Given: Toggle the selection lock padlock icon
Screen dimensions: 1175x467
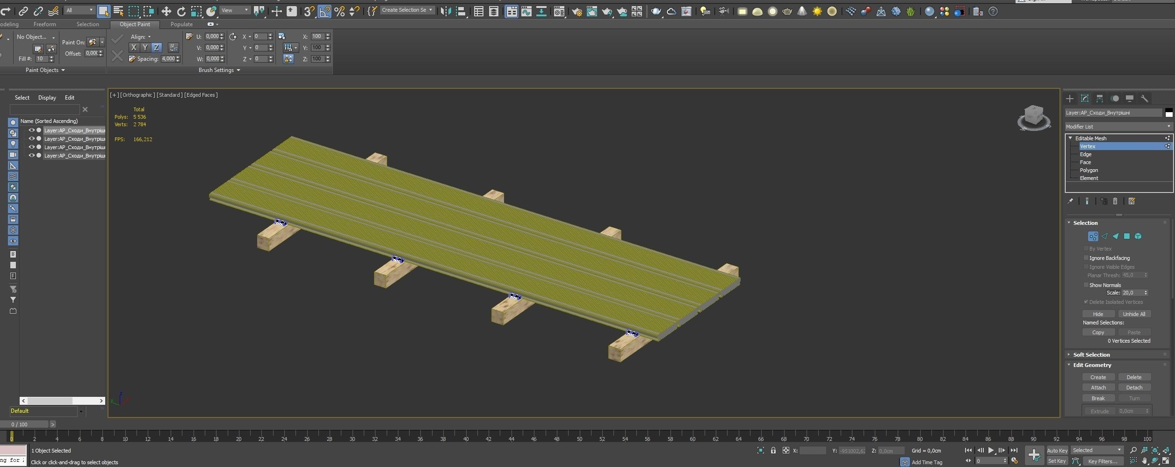Looking at the screenshot, I should click(773, 450).
